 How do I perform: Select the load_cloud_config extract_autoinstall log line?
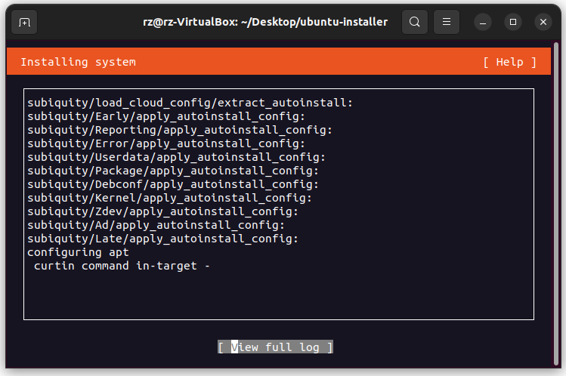tap(190, 103)
